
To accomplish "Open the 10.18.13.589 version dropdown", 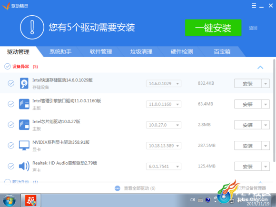I will pyautogui.click(x=164, y=146).
